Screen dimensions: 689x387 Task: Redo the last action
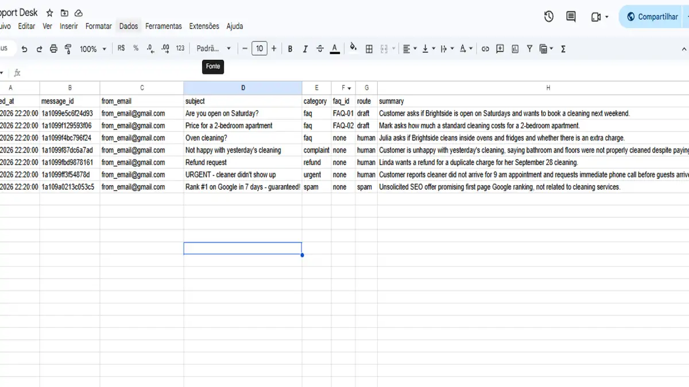coord(39,49)
